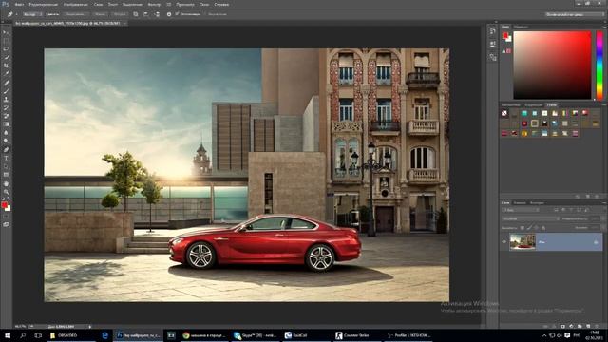This screenshot has width=608, height=342.
Task: Open the Файл menu
Action: tap(19, 4)
